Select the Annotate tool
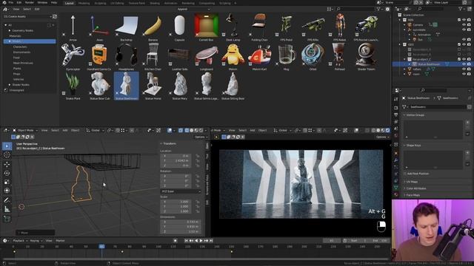 click(x=7, y=200)
